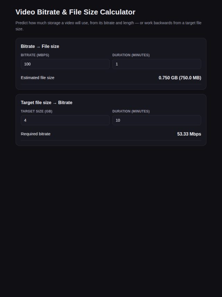Viewport: 222px width, 297px height.
Task: Click the DURATION (MINUTES) label in the first card
Action: 131,55
